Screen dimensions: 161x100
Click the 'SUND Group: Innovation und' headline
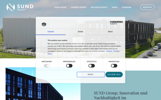120,93
